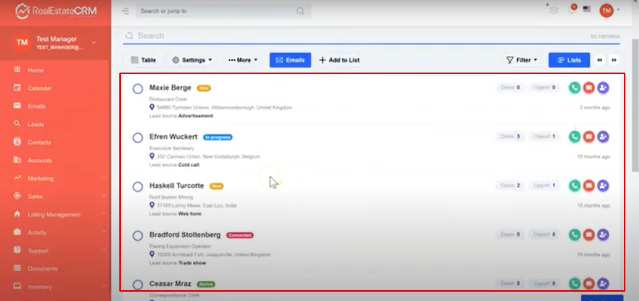Click the mail envelope icon in top bar

pyautogui.click(x=554, y=10)
